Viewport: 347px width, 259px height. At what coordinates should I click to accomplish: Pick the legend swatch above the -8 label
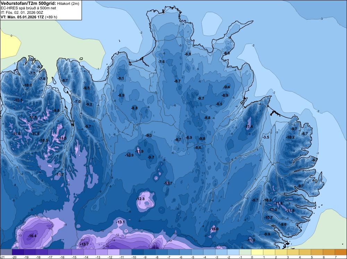pos(161,252)
